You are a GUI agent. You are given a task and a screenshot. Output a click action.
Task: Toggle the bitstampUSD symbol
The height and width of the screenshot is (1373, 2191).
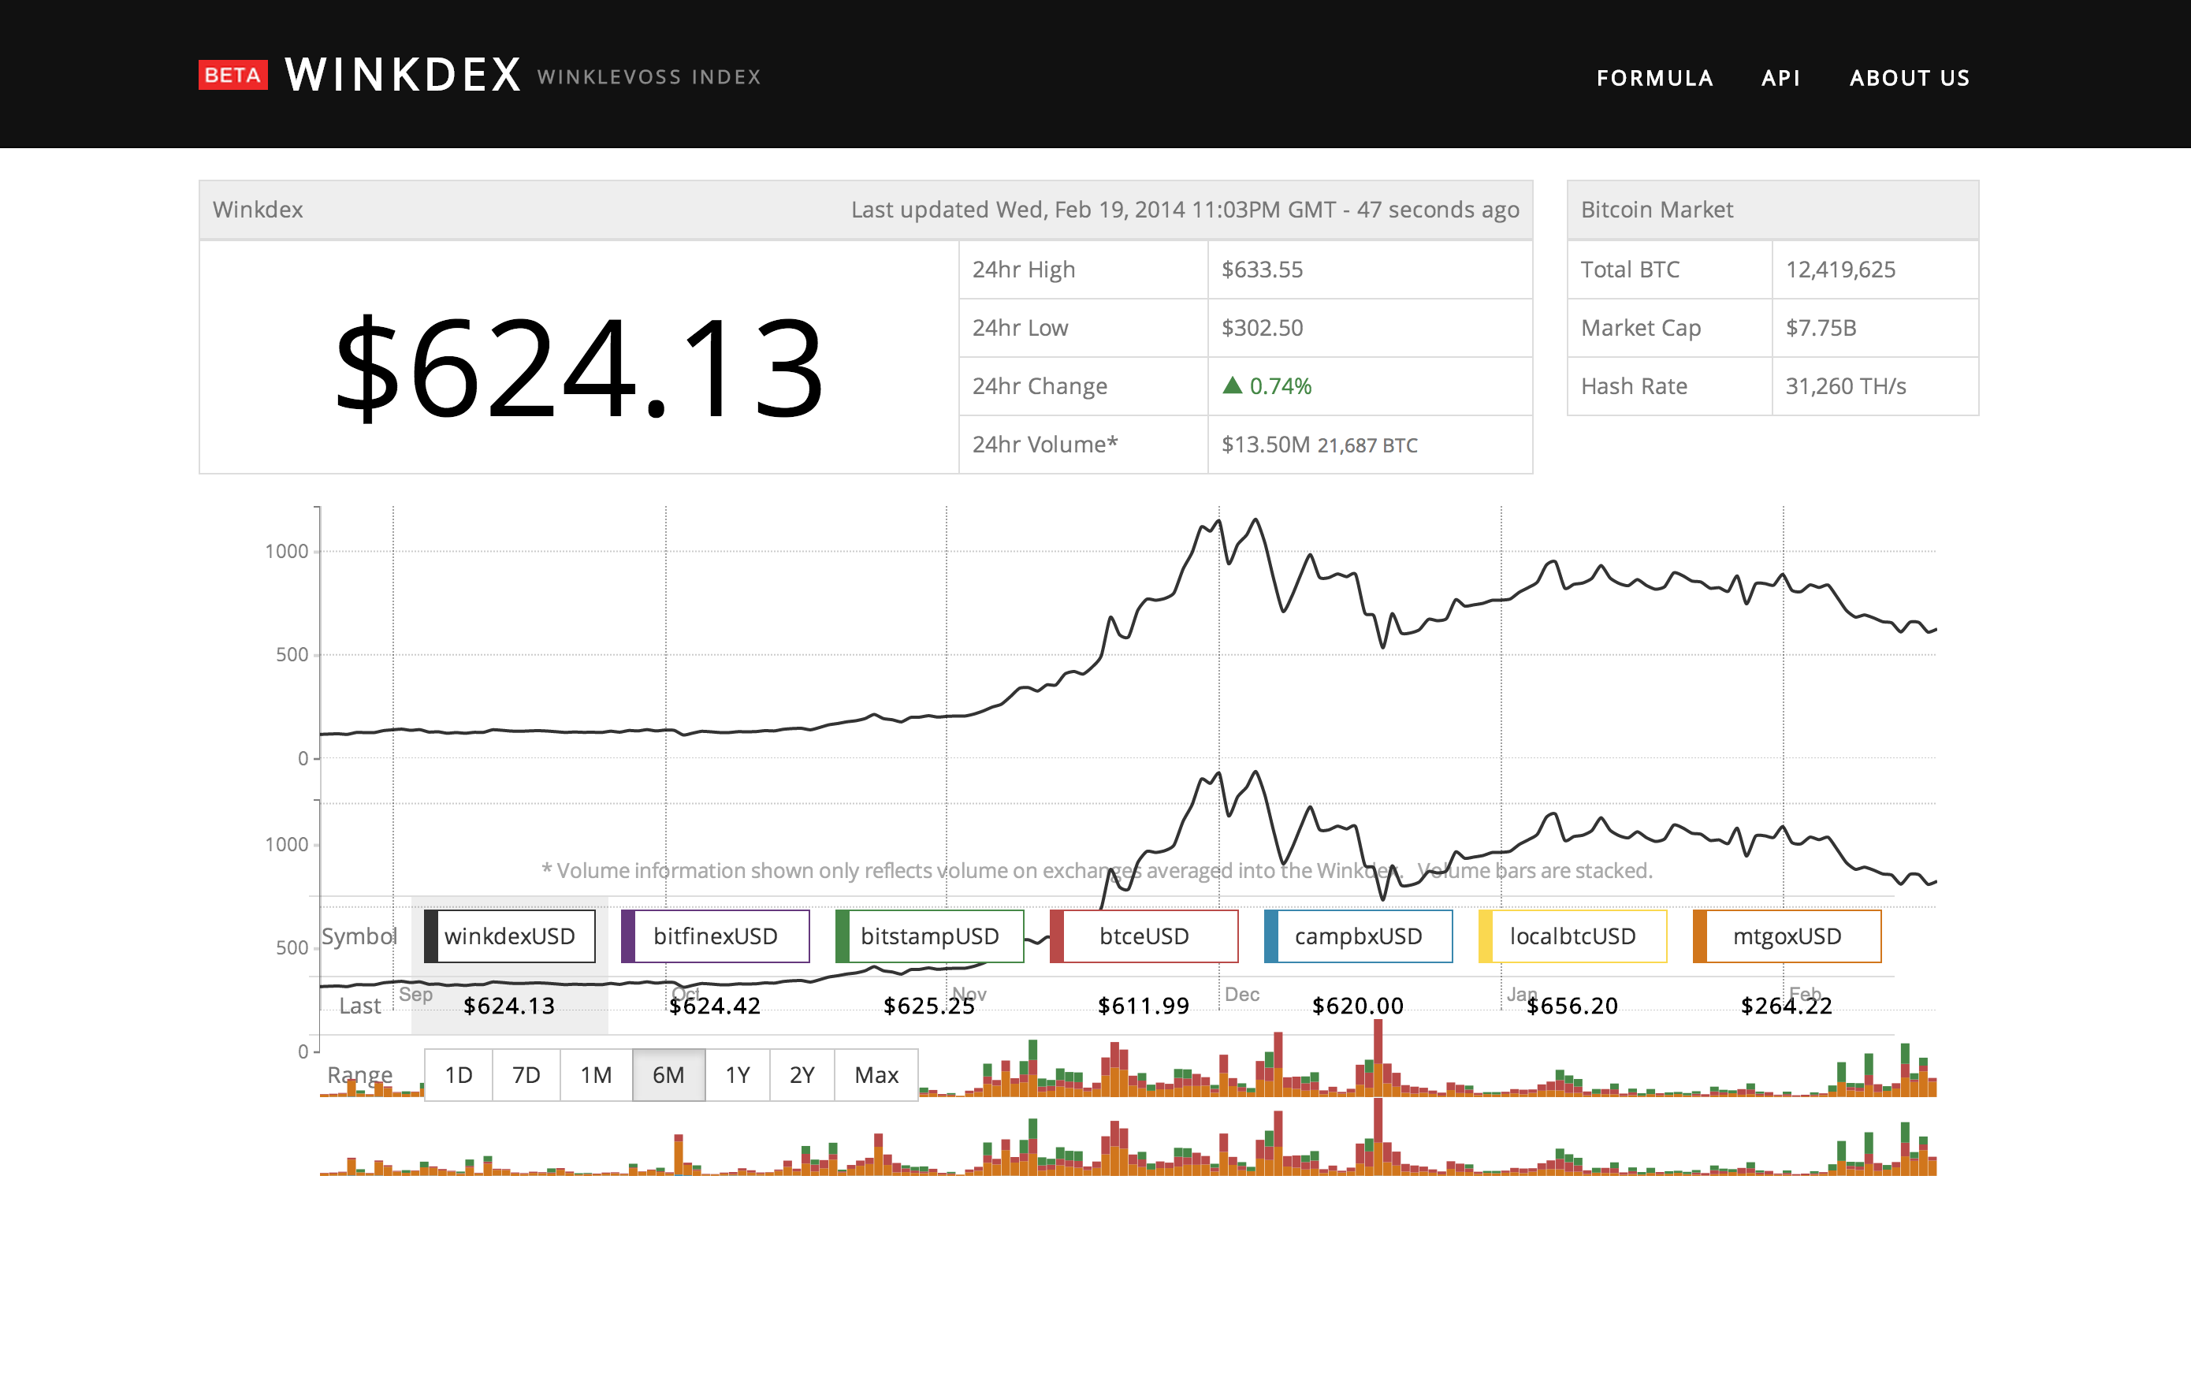pyautogui.click(x=929, y=936)
